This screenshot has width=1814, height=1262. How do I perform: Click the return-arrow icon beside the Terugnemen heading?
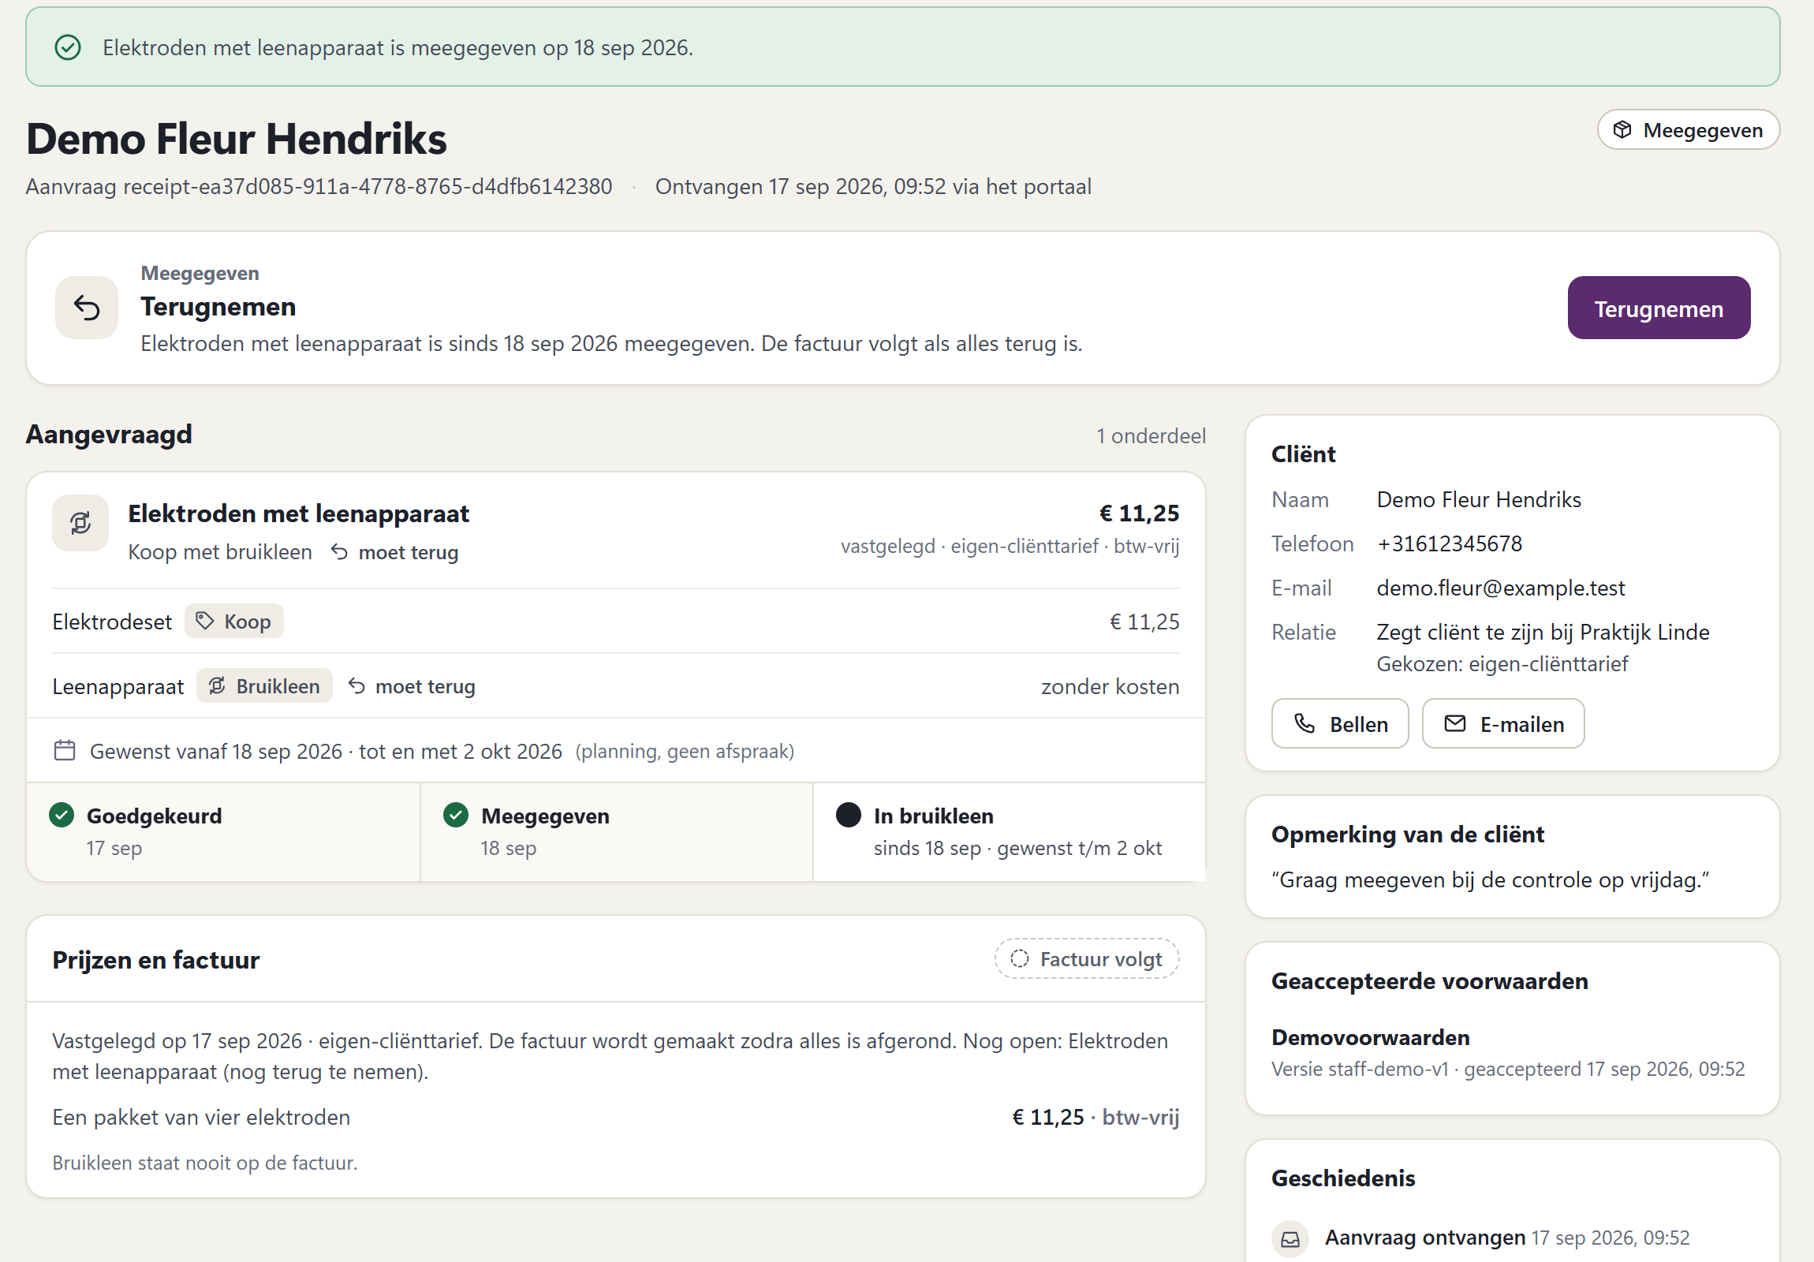click(87, 308)
